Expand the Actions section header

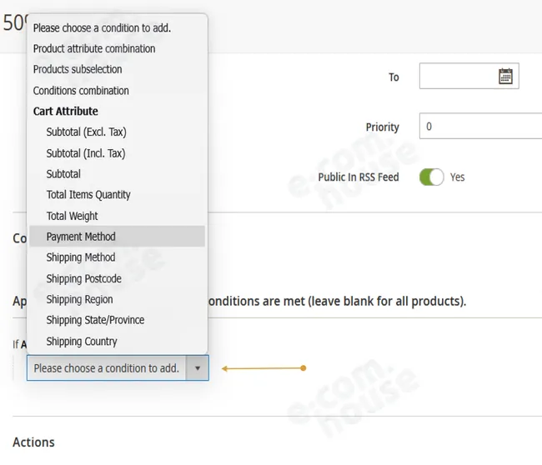pyautogui.click(x=33, y=442)
